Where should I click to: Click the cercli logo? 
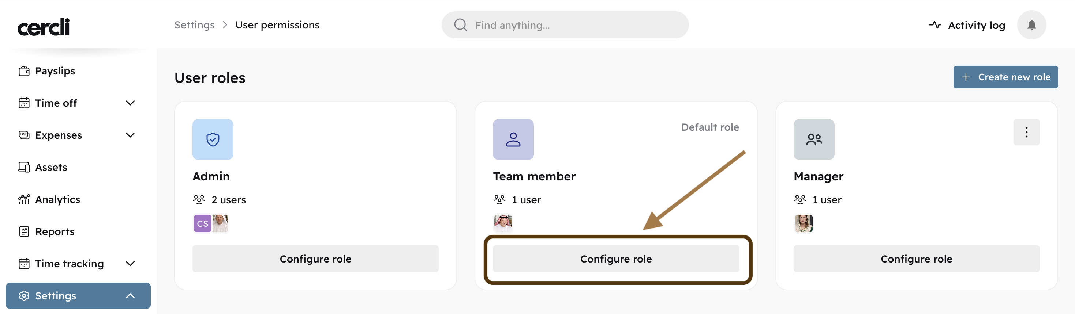point(44,27)
